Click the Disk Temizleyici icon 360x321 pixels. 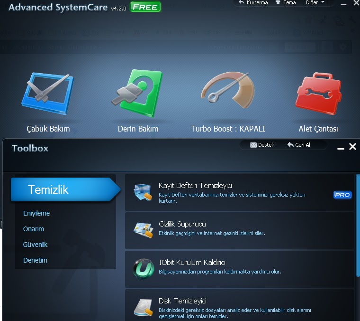coord(143,307)
